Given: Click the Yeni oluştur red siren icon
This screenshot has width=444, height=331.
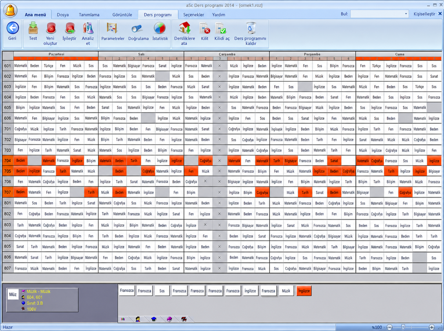Looking at the screenshot, I should (51, 28).
